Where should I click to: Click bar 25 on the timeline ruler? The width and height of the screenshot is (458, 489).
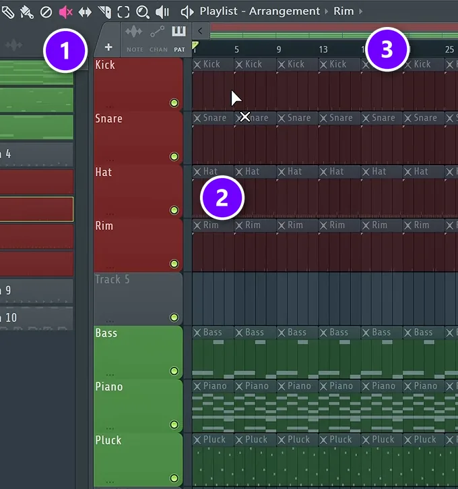[x=449, y=49]
